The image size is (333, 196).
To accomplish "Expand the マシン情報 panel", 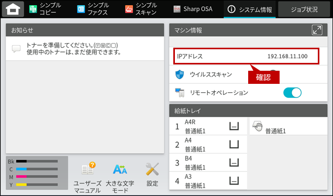I will pyautogui.click(x=317, y=30).
